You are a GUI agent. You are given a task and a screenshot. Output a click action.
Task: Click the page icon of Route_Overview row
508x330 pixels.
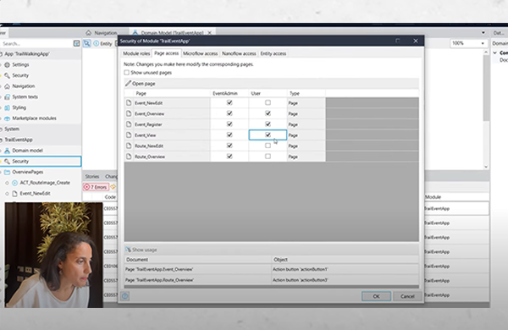[129, 157]
